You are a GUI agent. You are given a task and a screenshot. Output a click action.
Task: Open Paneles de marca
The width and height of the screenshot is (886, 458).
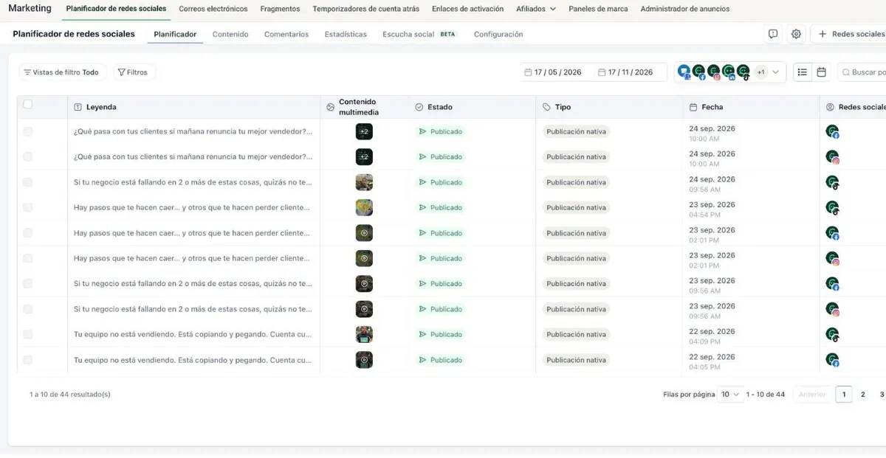pyautogui.click(x=599, y=9)
